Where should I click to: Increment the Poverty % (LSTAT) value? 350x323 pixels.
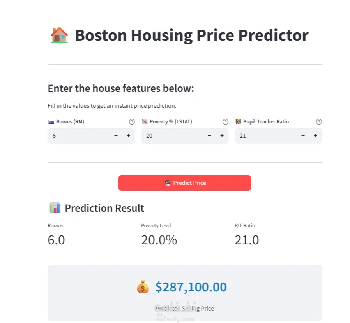tap(222, 136)
